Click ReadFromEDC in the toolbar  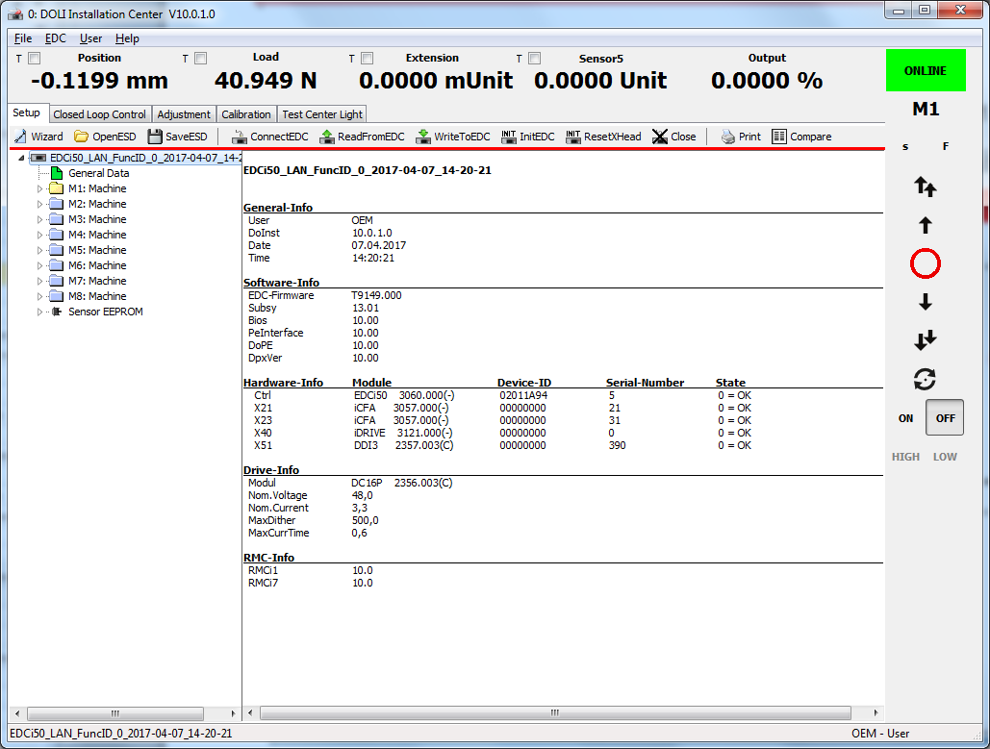(x=327, y=137)
